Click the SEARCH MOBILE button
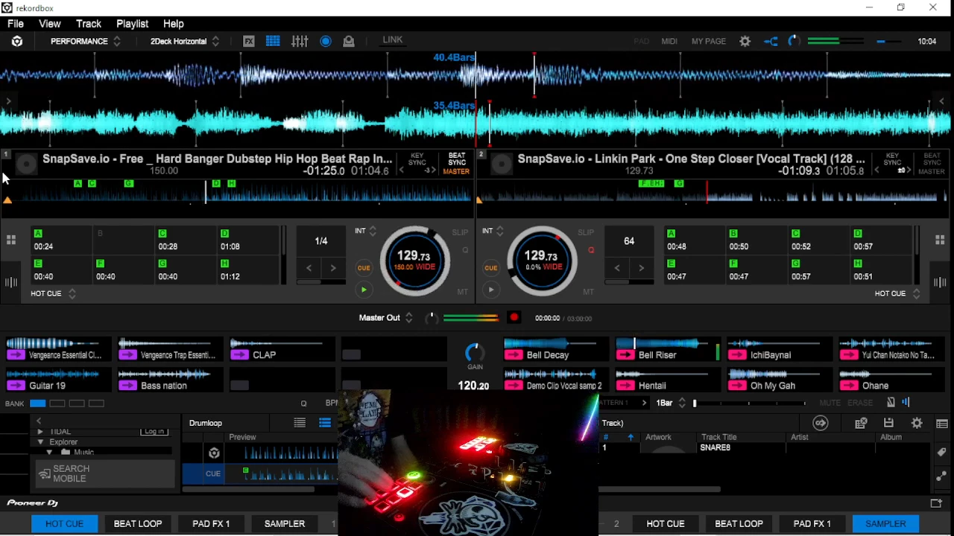 (x=104, y=473)
